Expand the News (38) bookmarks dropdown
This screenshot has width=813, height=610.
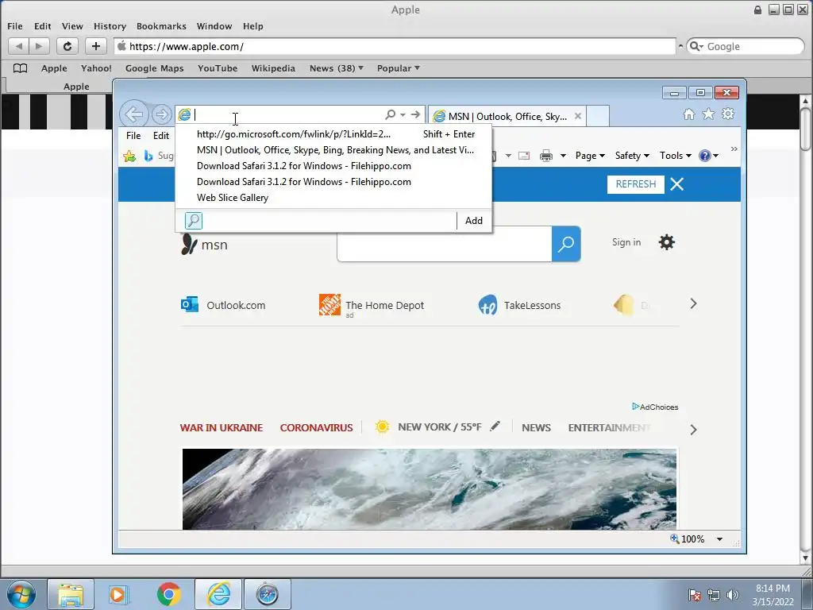[336, 68]
